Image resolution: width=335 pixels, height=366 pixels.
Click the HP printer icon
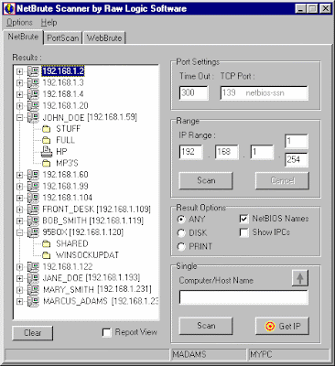coord(47,152)
